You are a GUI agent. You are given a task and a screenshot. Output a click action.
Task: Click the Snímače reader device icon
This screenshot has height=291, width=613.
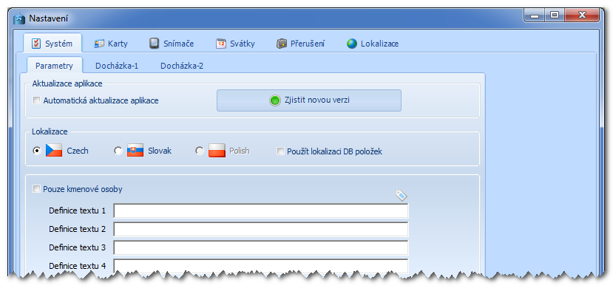(155, 44)
